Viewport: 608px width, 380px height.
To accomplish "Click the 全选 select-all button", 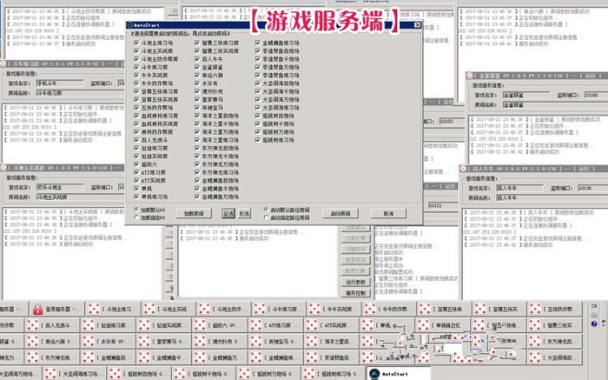I will click(x=228, y=213).
